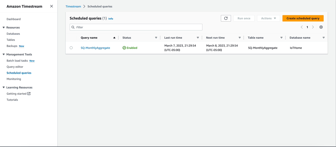Click the search icon in Filter box
Image resolution: width=336 pixels, height=147 pixels.
(73, 27)
